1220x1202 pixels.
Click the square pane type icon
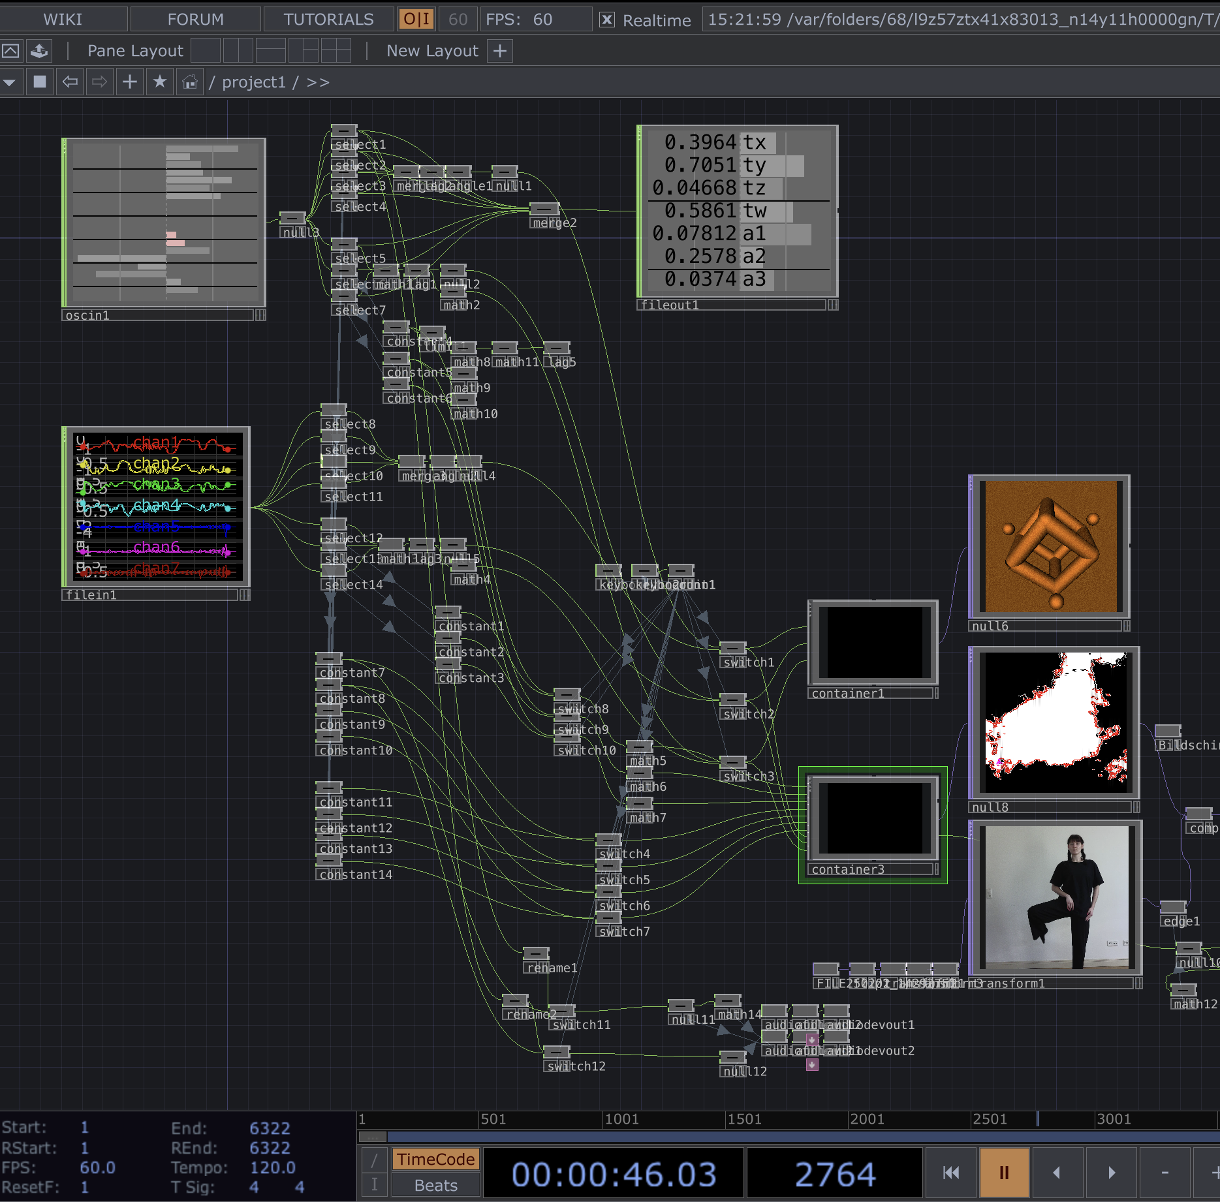click(x=40, y=82)
